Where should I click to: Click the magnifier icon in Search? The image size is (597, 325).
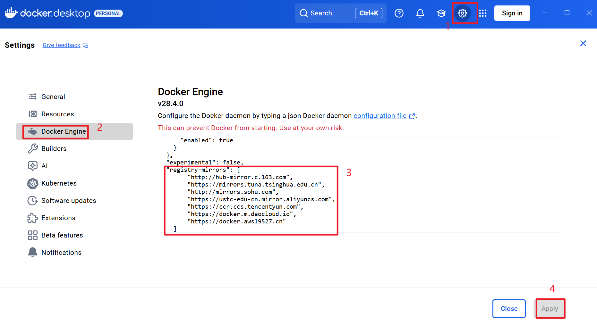click(x=303, y=13)
